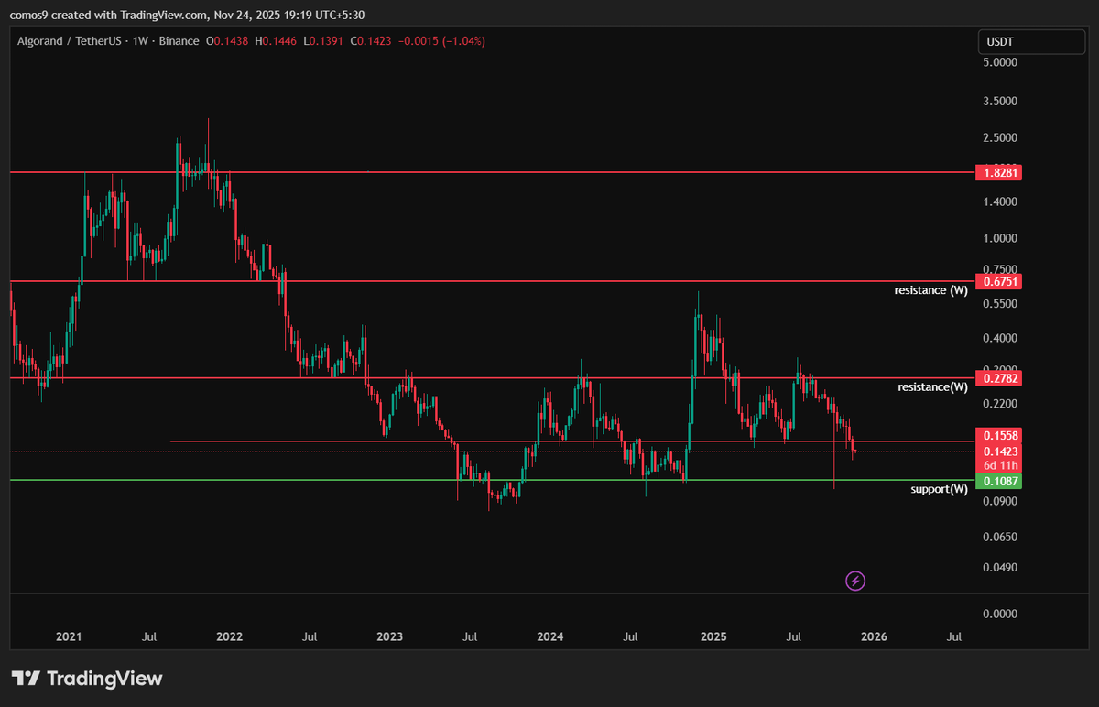1099x707 pixels.
Task: Select the 1.8281 red price label
Action: [x=999, y=172]
